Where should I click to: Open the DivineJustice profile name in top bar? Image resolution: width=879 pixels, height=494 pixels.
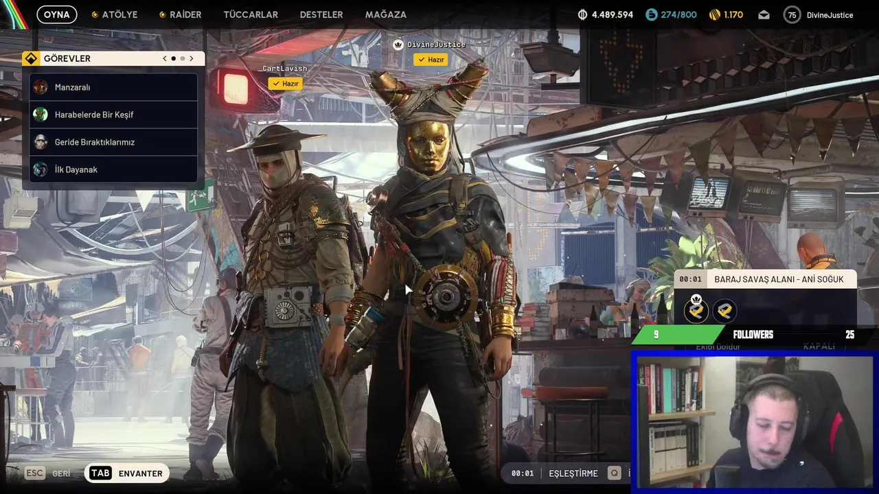point(830,14)
